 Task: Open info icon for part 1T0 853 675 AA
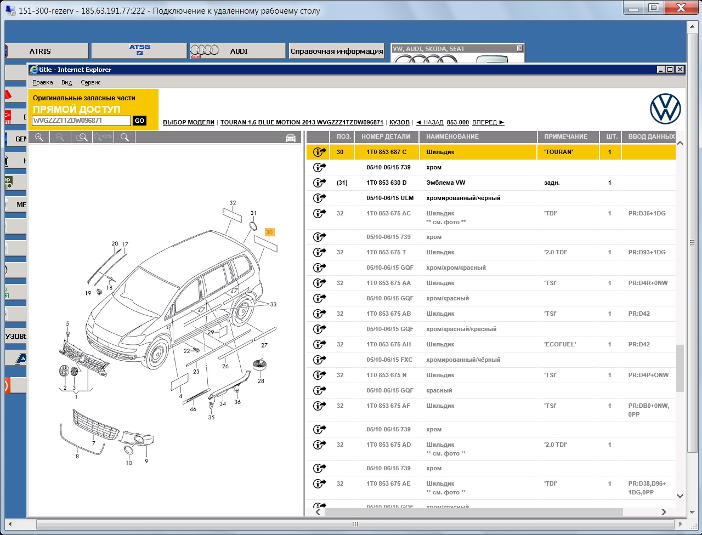319,283
